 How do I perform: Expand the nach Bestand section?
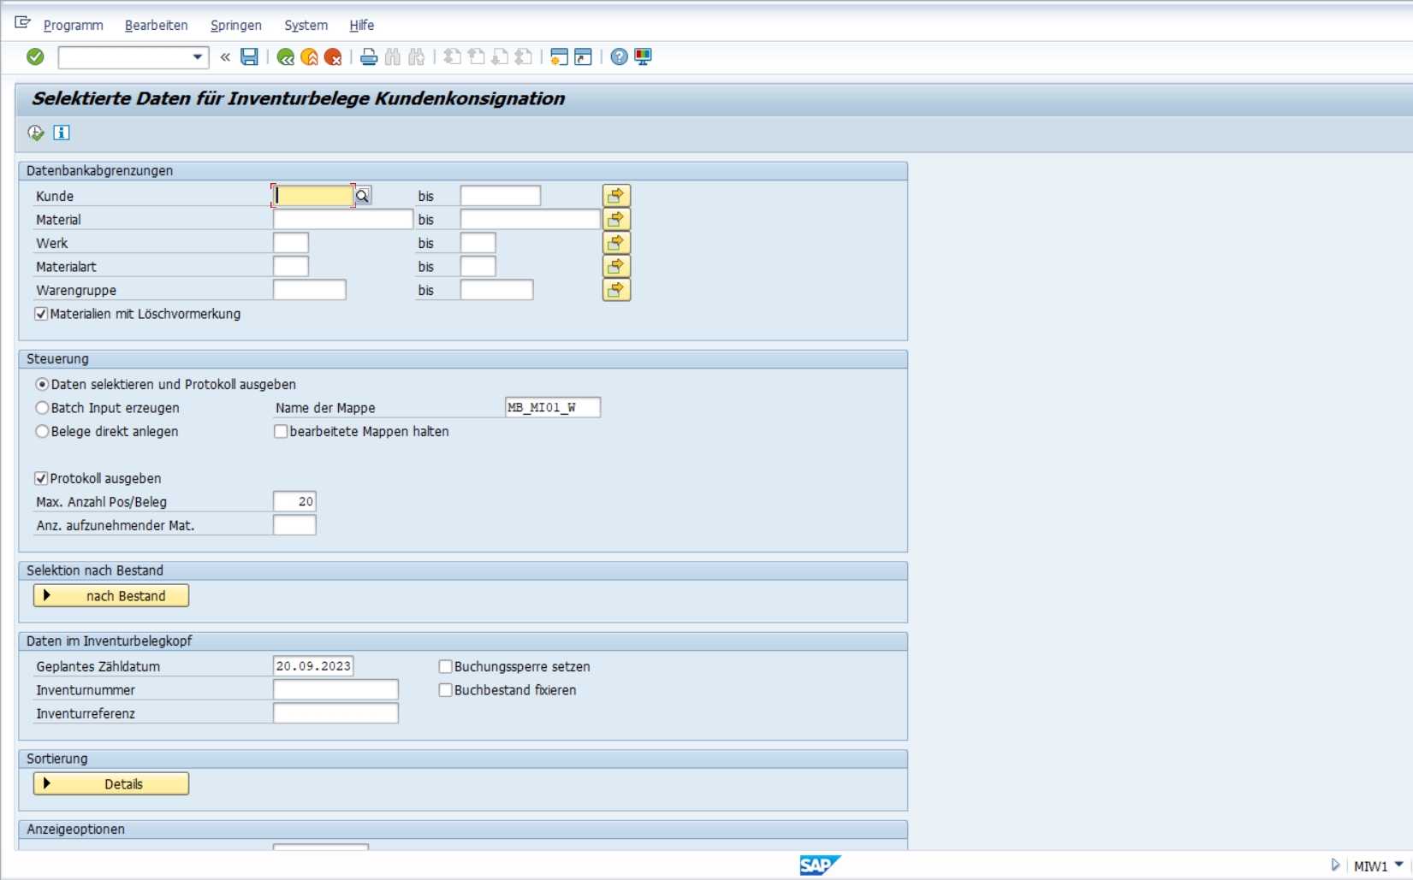(x=111, y=596)
